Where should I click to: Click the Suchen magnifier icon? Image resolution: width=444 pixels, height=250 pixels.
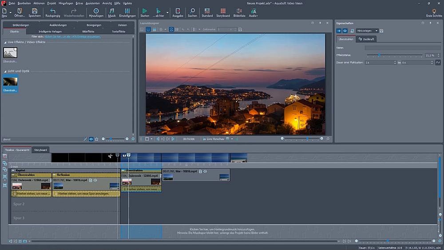coord(192,11)
